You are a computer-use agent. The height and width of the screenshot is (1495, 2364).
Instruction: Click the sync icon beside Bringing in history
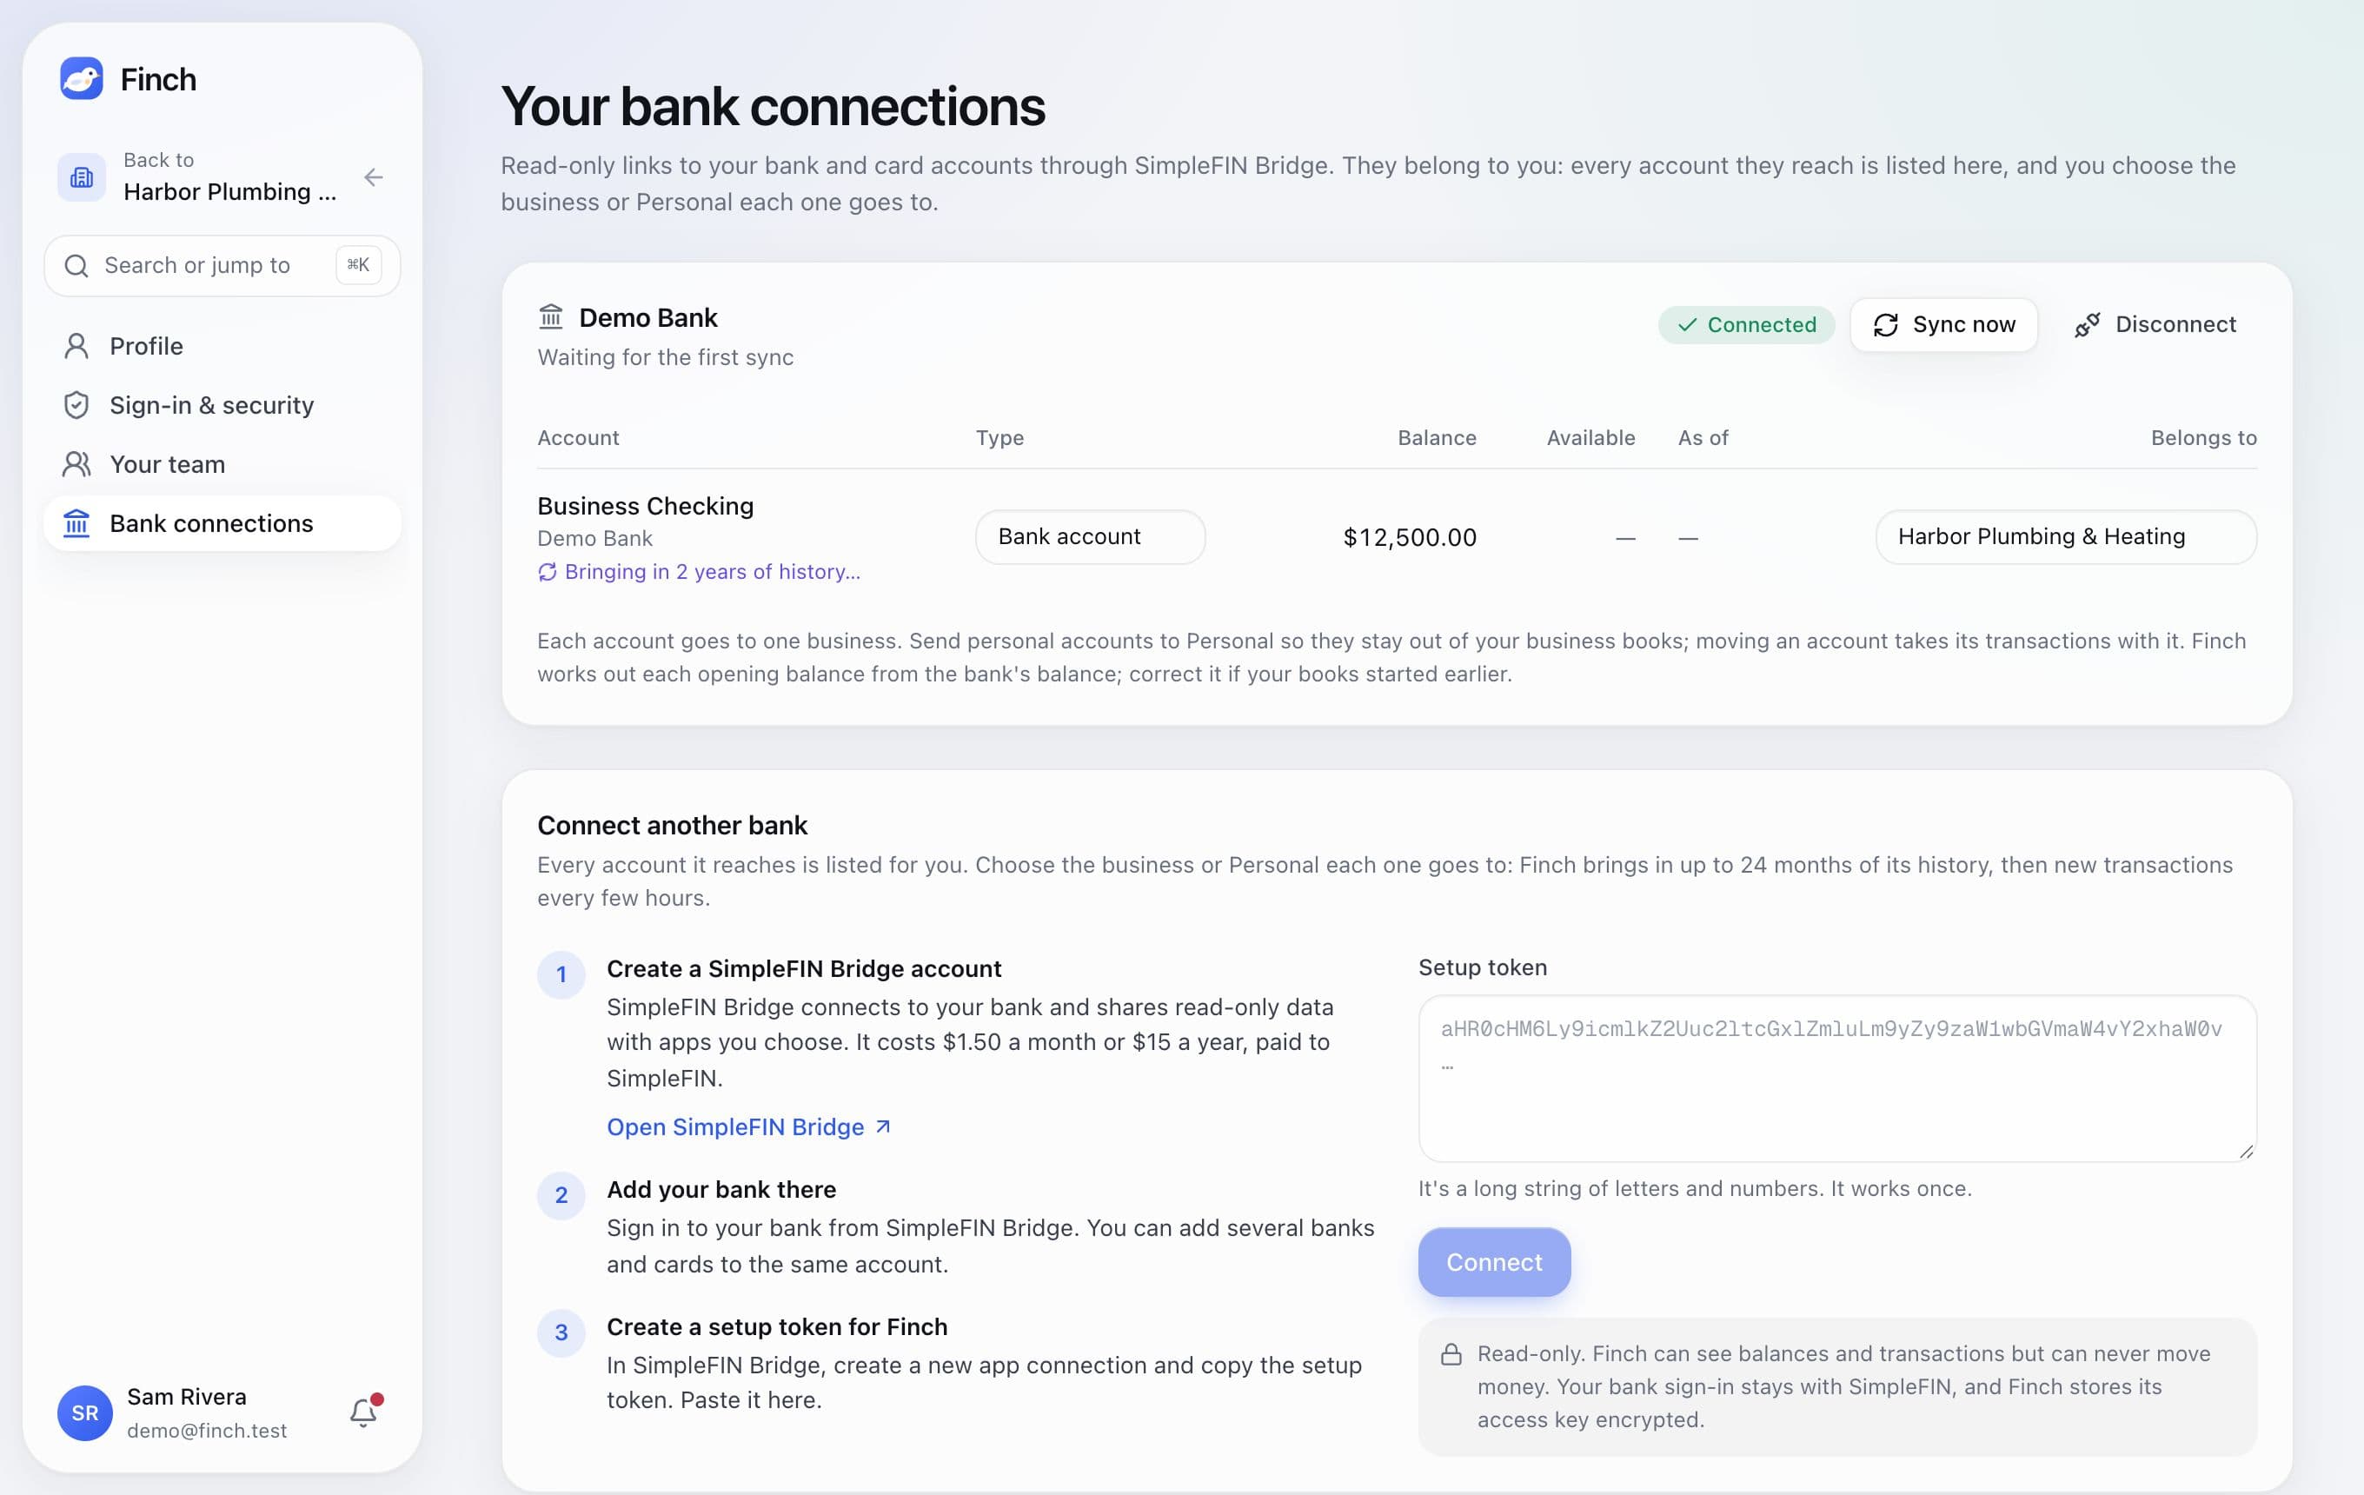[x=548, y=572]
